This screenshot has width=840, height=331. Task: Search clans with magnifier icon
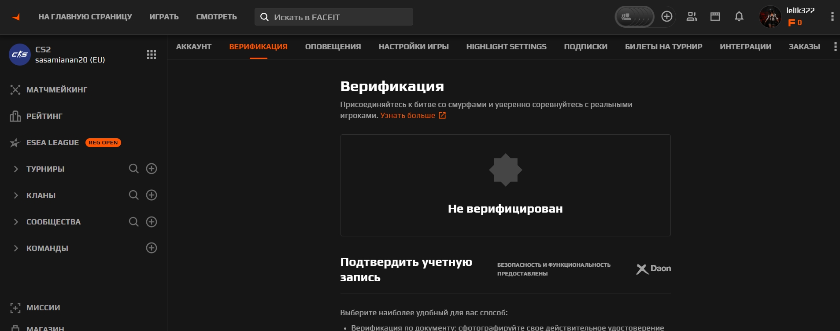coord(133,195)
